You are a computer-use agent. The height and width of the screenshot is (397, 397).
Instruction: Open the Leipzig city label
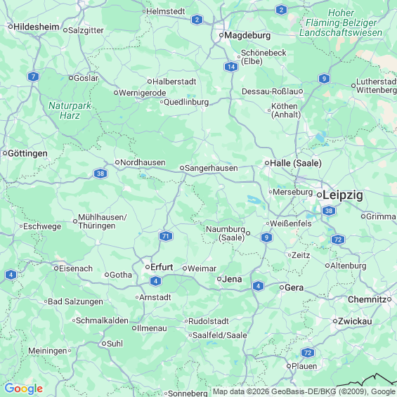(343, 195)
